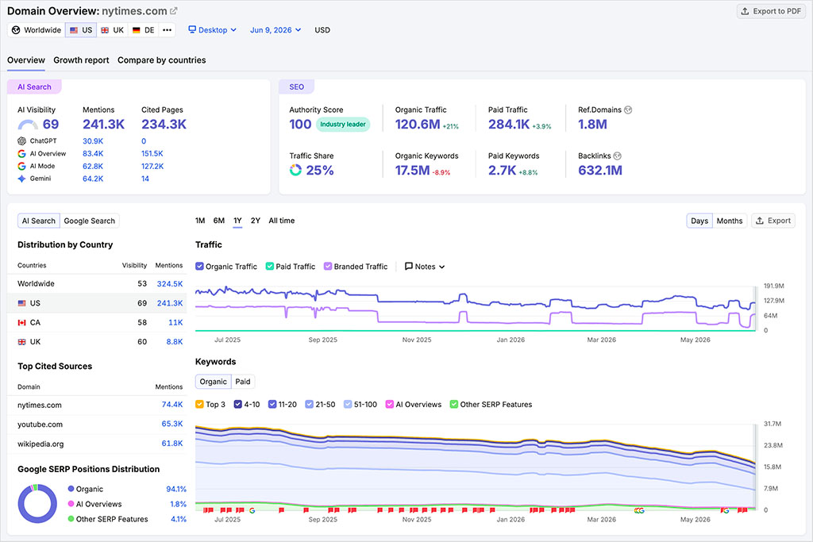
Task: Toggle the Organic Traffic checkbox
Action: coord(199,267)
